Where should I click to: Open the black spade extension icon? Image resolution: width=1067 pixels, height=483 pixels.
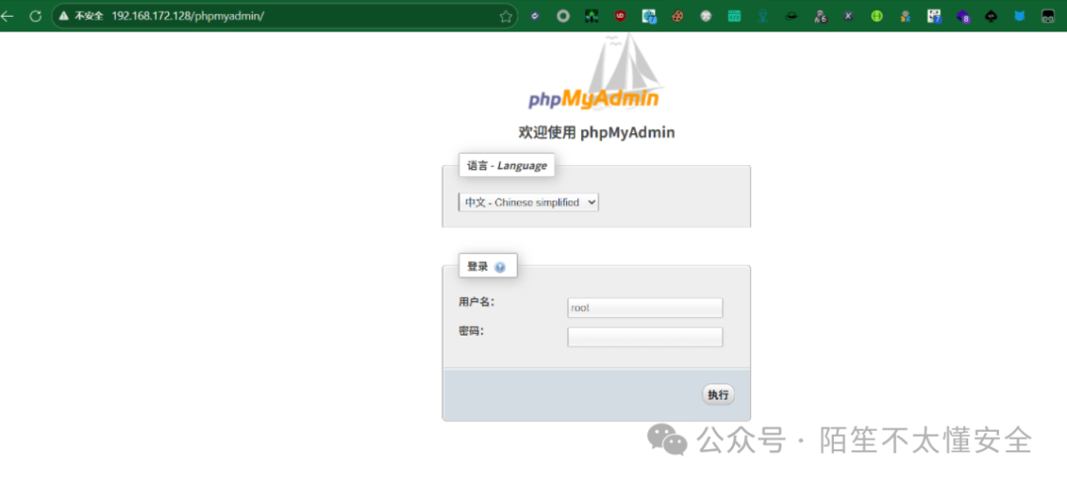[991, 17]
